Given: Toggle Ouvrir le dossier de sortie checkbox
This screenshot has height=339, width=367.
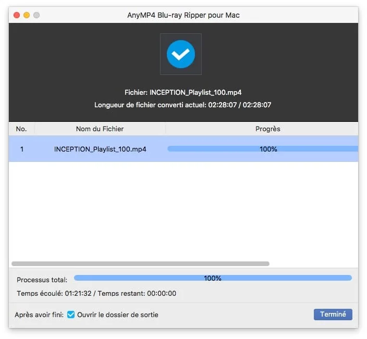Looking at the screenshot, I should [71, 315].
